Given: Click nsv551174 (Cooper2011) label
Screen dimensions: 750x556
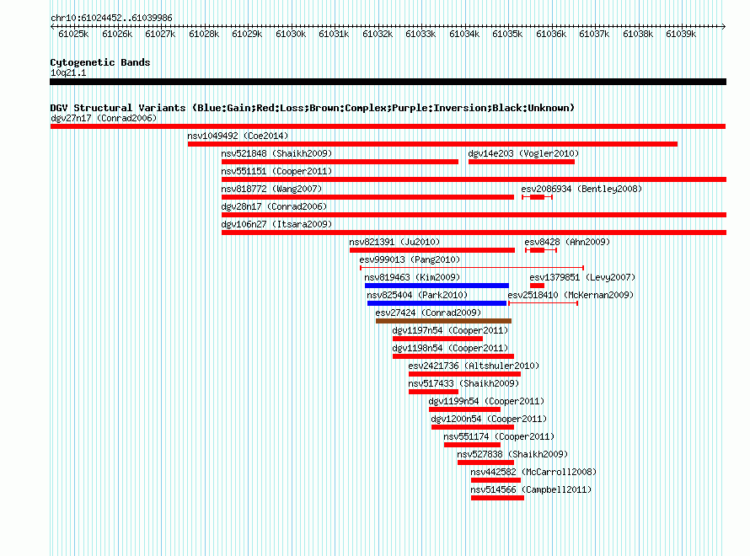Looking at the screenshot, I should click(x=499, y=436).
